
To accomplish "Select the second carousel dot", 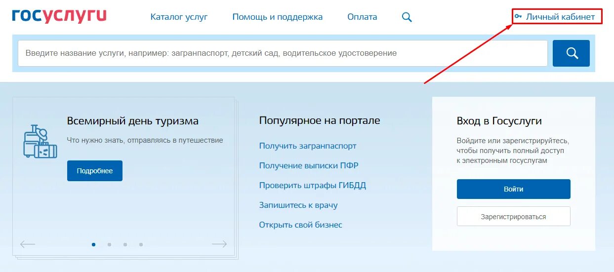I will pyautogui.click(x=109, y=244).
